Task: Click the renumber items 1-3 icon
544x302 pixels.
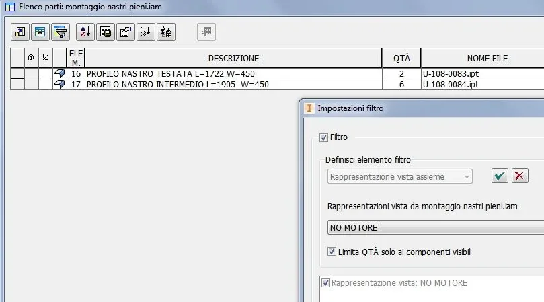Action: [x=146, y=32]
